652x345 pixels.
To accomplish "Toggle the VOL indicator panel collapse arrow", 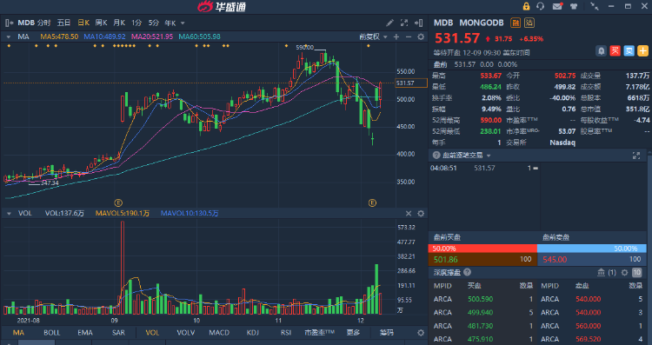I will point(9,214).
